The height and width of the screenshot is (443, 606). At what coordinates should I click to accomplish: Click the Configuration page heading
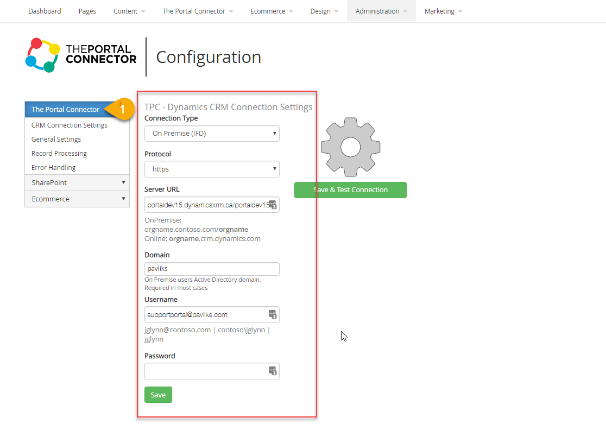209,57
